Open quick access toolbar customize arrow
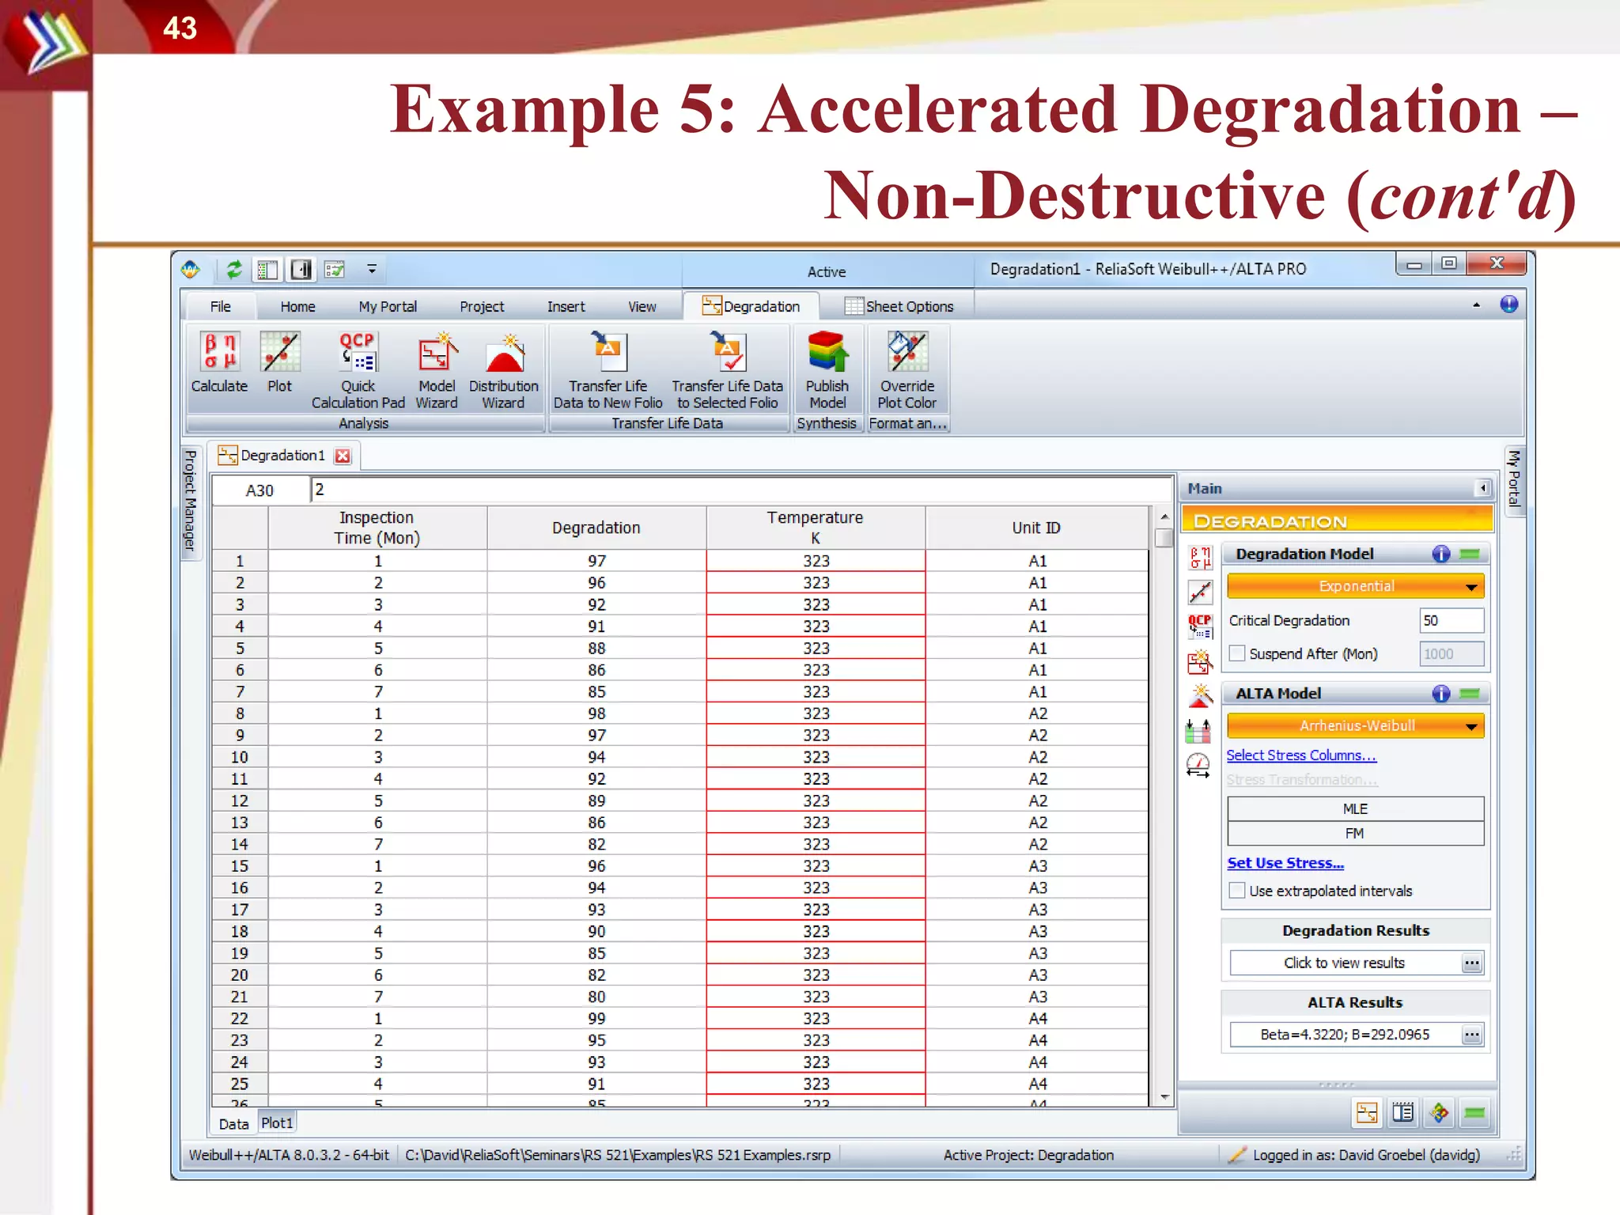 point(372,270)
